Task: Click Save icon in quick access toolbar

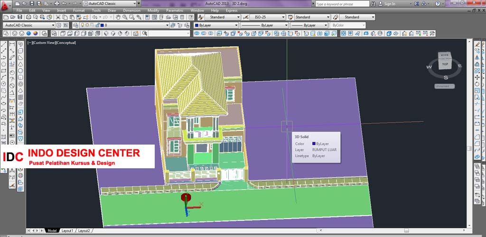Action: (x=31, y=4)
